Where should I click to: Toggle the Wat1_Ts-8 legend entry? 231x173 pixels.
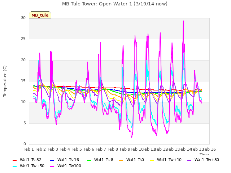pyautogui.click(x=100, y=160)
